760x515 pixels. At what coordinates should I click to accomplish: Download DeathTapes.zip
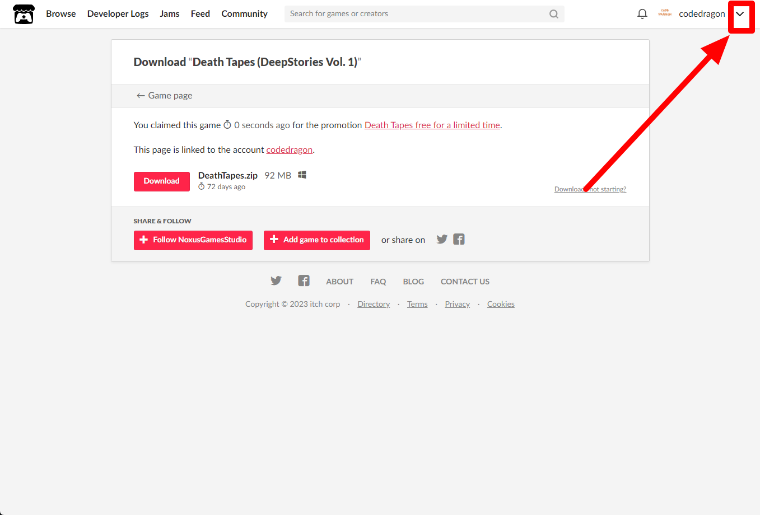pyautogui.click(x=162, y=181)
